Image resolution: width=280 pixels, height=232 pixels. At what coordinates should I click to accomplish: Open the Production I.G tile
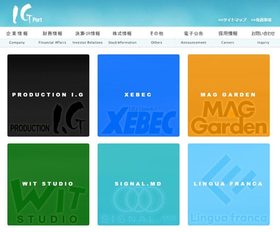click(x=48, y=95)
